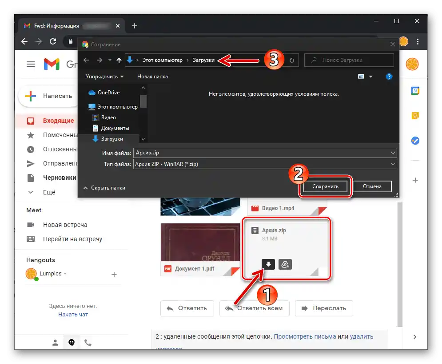The width and height of the screenshot is (442, 364).
Task: Click the Gmail logo
Action: pos(52,64)
